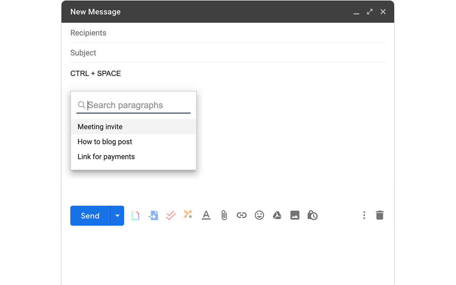456x285 pixels.
Task: Open more send options dropdown
Action: click(118, 215)
